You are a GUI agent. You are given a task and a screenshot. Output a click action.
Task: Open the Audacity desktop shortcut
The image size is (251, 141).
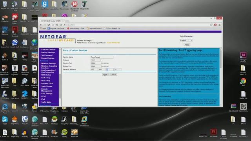[x=25, y=133]
